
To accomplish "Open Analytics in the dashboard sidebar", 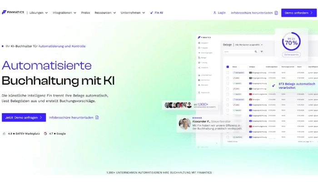I will [x=203, y=68].
